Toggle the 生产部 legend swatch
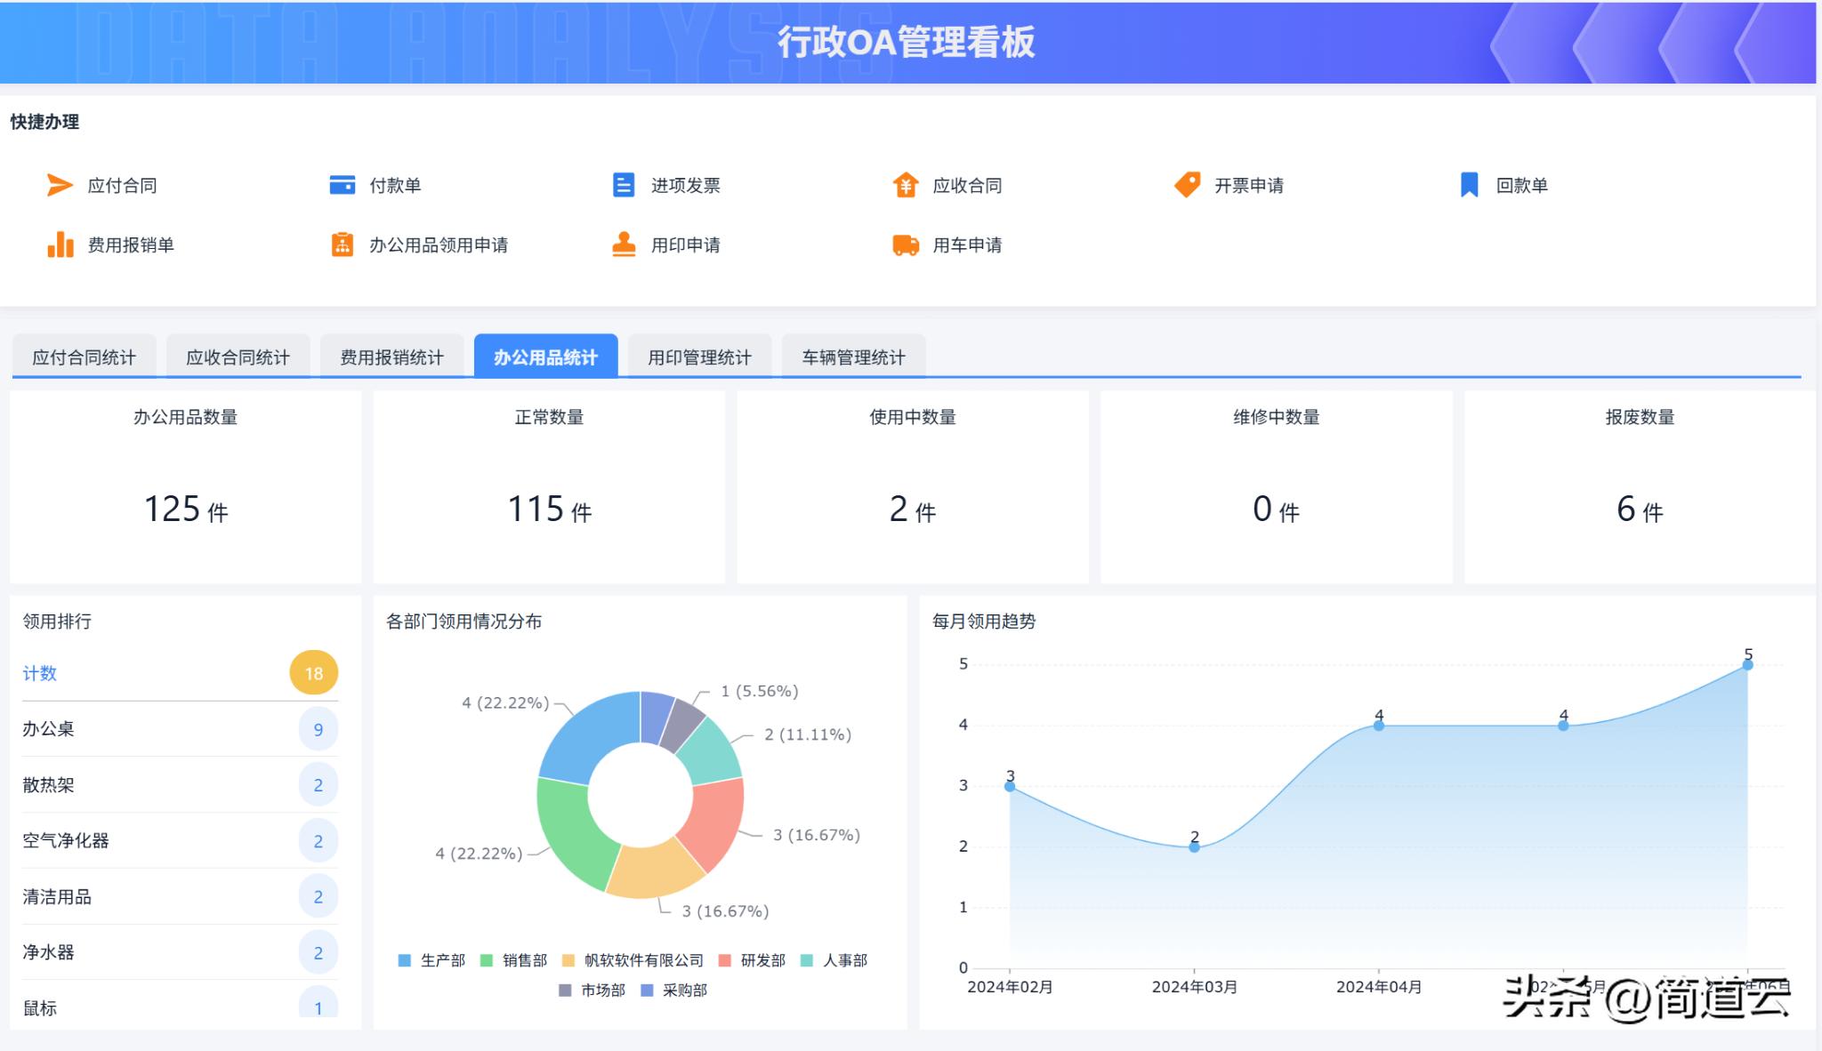1822x1051 pixels. pyautogui.click(x=405, y=960)
